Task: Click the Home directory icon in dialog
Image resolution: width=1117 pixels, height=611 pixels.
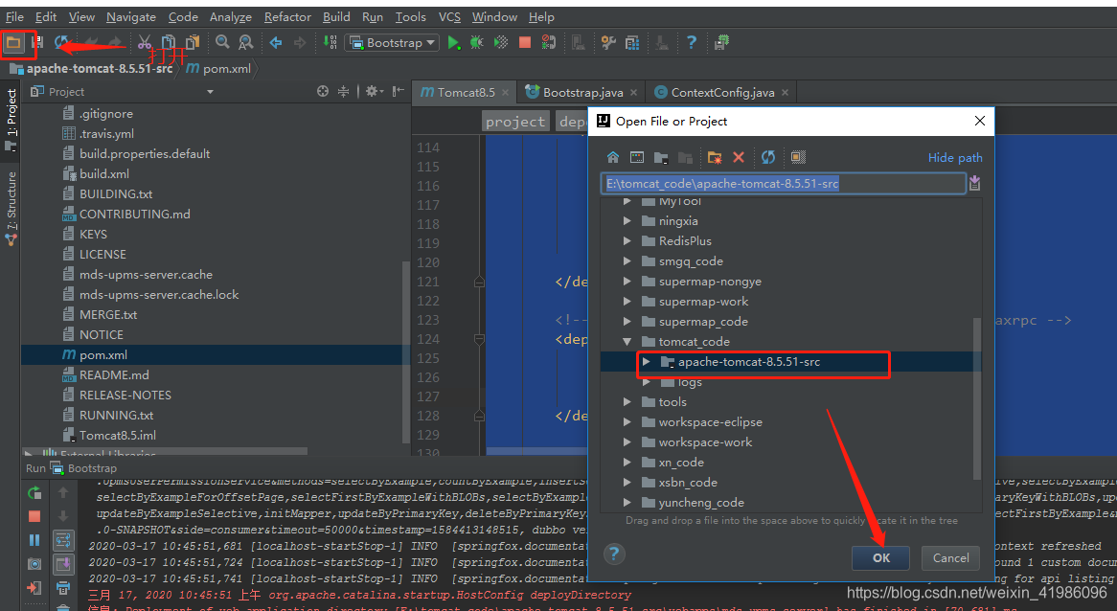Action: point(613,157)
